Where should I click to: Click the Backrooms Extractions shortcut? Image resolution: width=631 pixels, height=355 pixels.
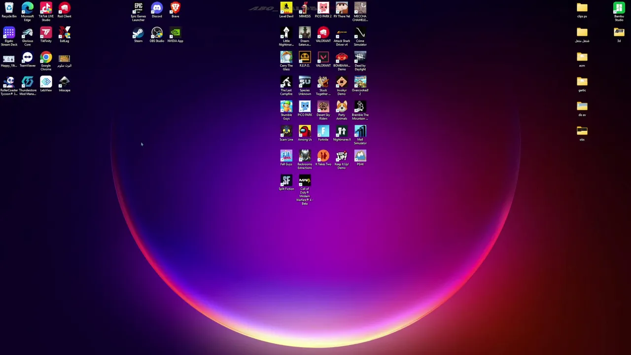pyautogui.click(x=305, y=159)
